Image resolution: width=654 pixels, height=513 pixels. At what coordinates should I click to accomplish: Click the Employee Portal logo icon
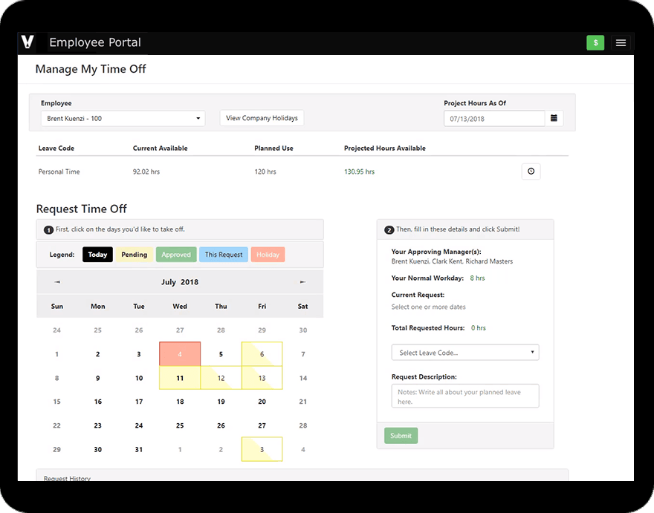pos(28,42)
